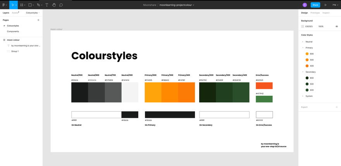Expand the Neutral color styles group

tap(303, 41)
